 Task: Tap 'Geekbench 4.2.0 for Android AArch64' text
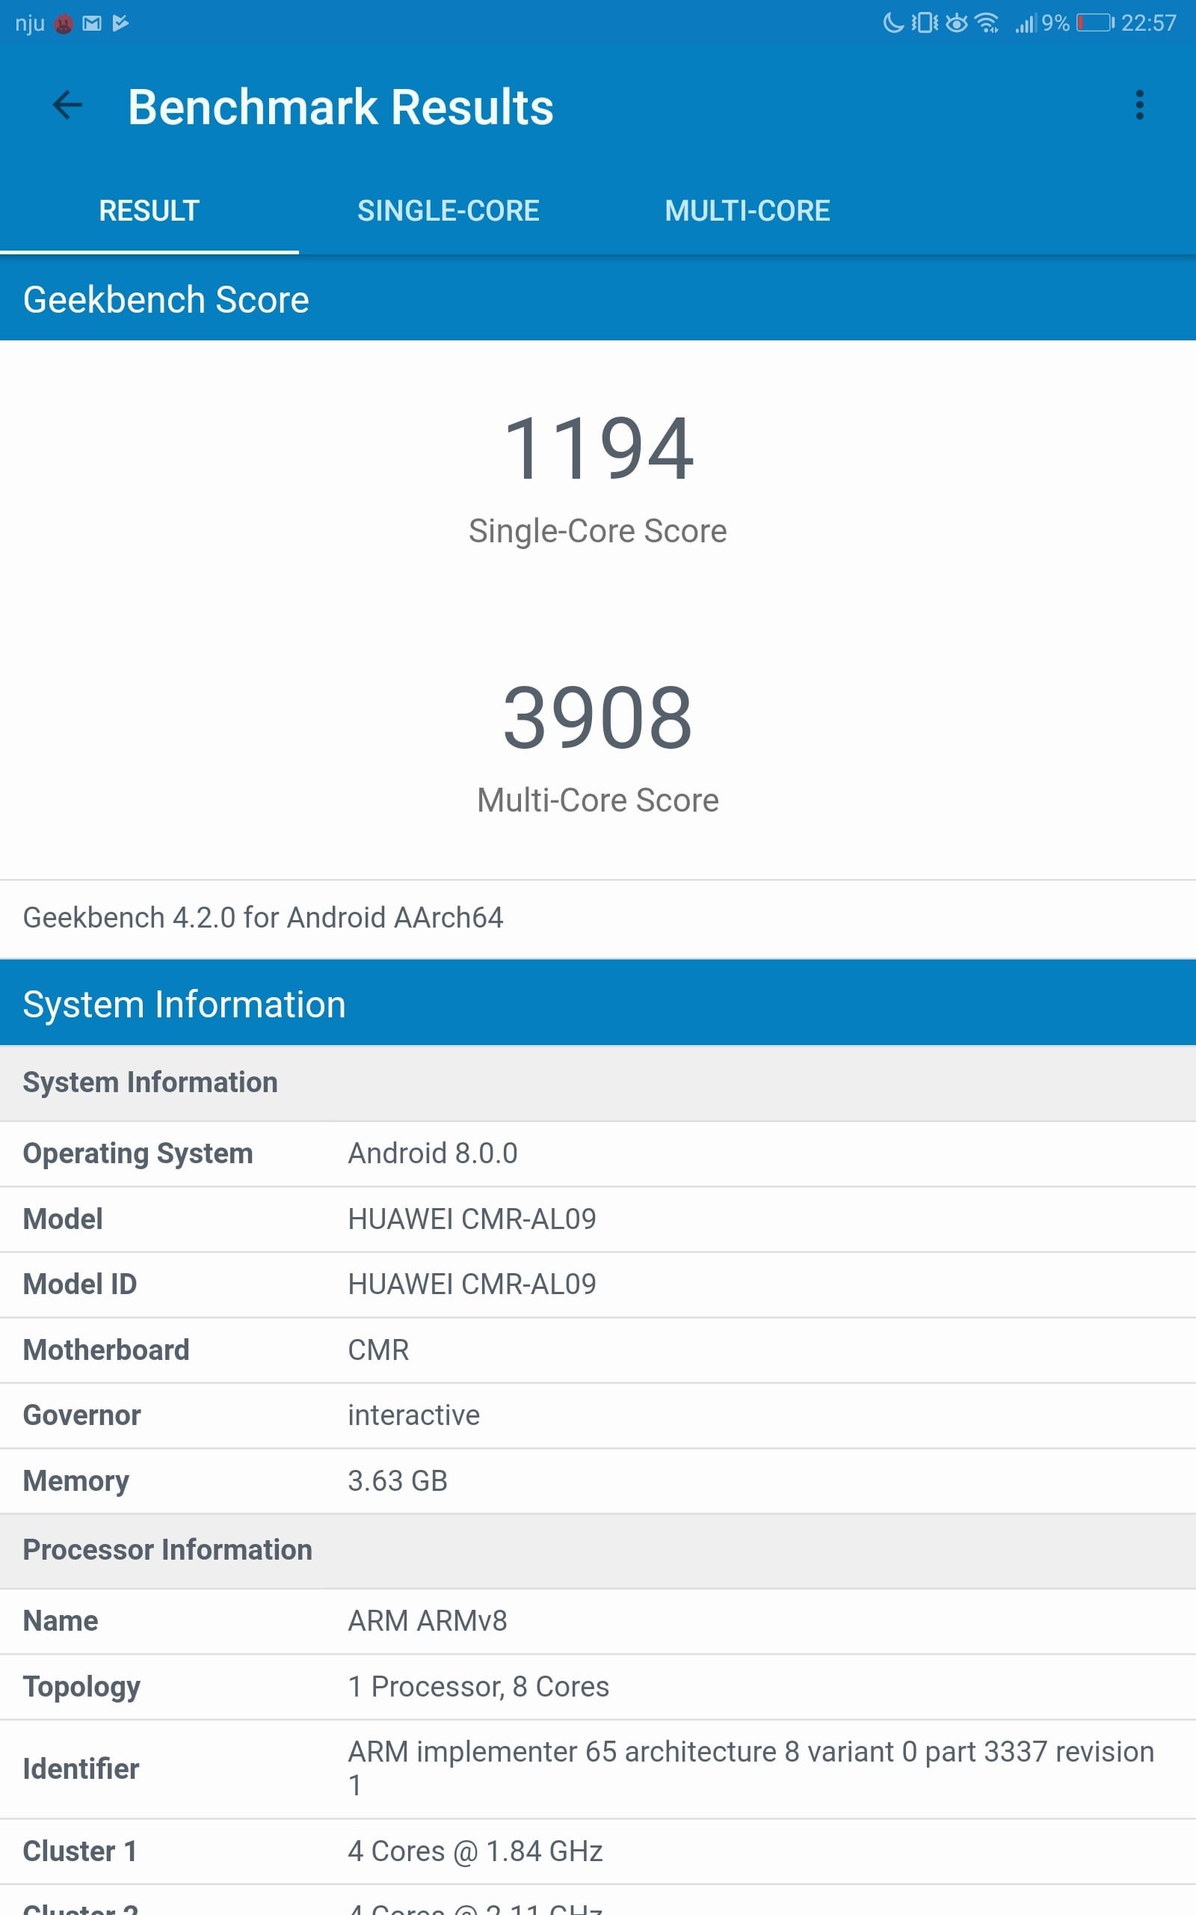pyautogui.click(x=262, y=917)
